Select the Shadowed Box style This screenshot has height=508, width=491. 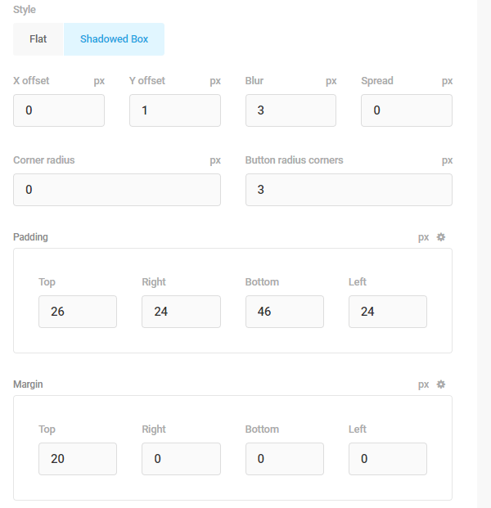[x=114, y=39]
